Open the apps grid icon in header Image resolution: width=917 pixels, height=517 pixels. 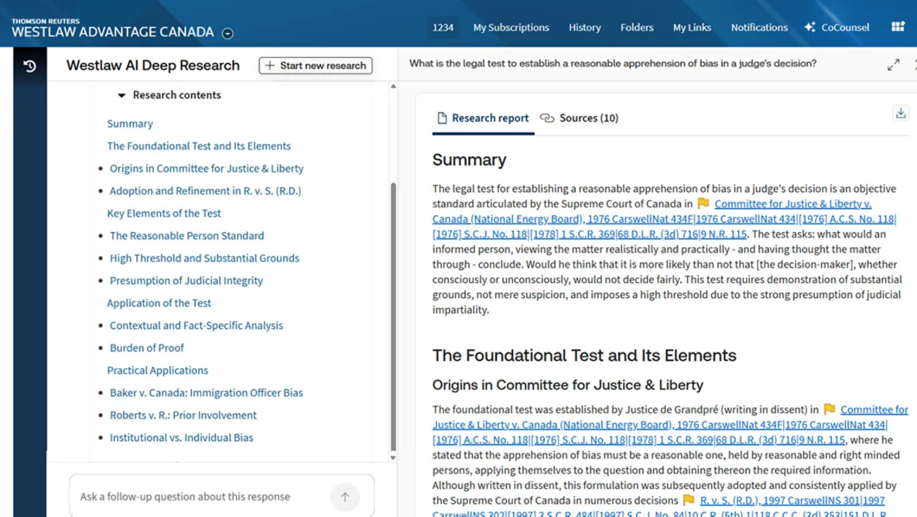pyautogui.click(x=898, y=27)
